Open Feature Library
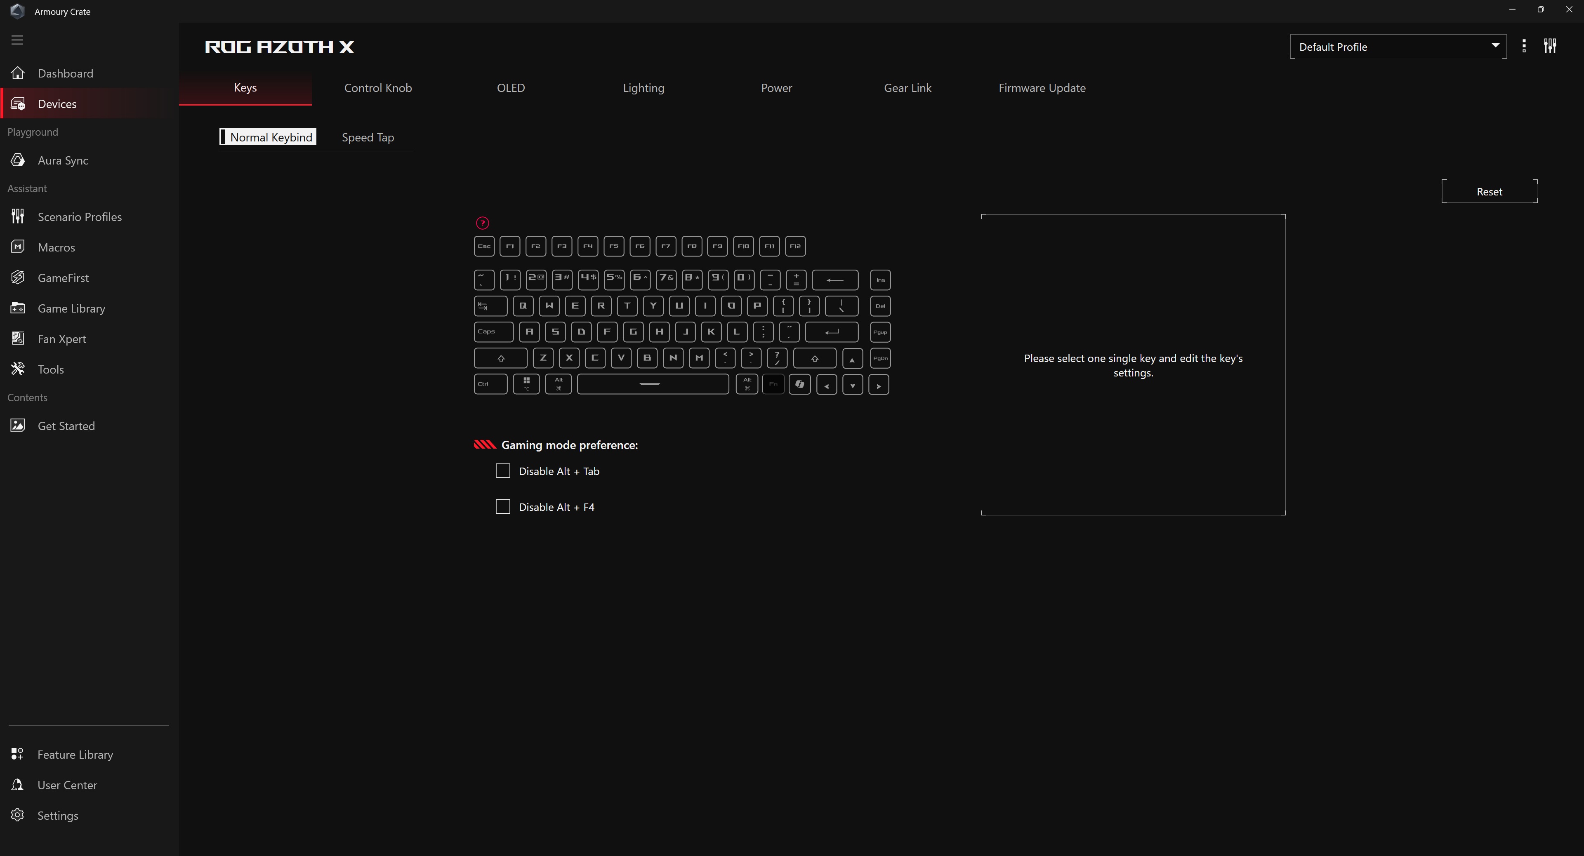 pyautogui.click(x=89, y=755)
